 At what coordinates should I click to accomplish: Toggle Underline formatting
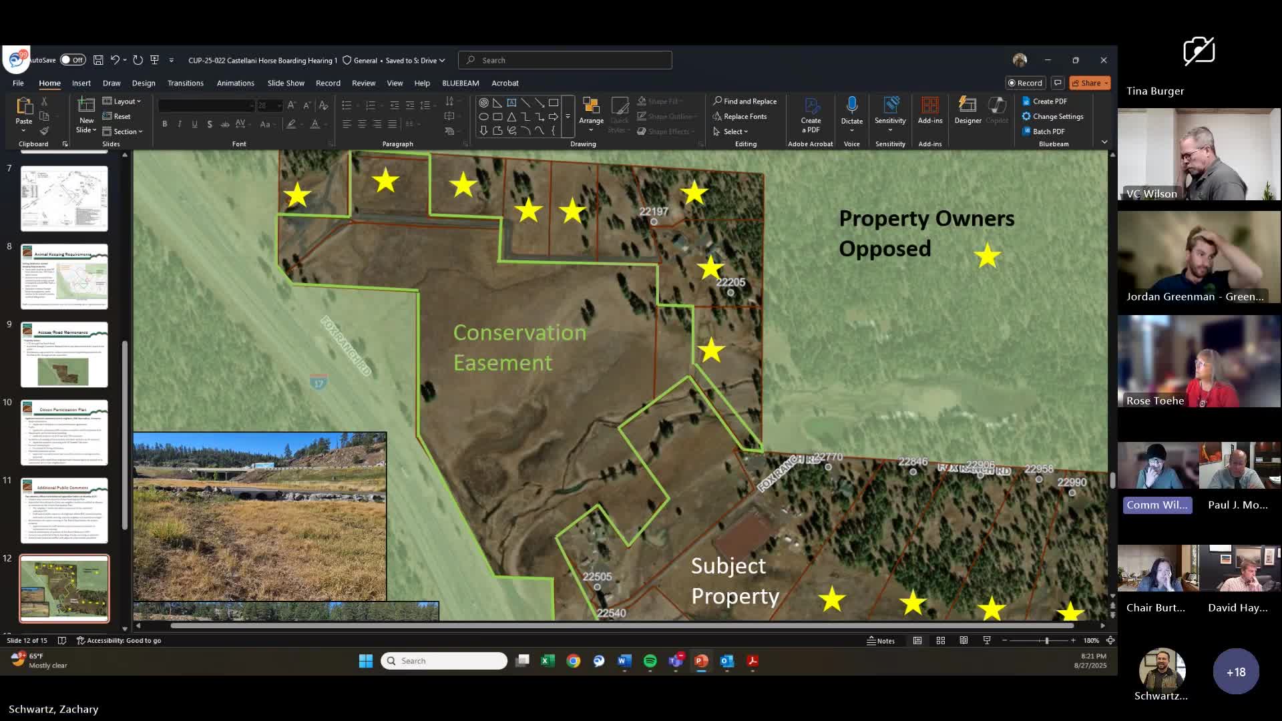click(x=194, y=124)
